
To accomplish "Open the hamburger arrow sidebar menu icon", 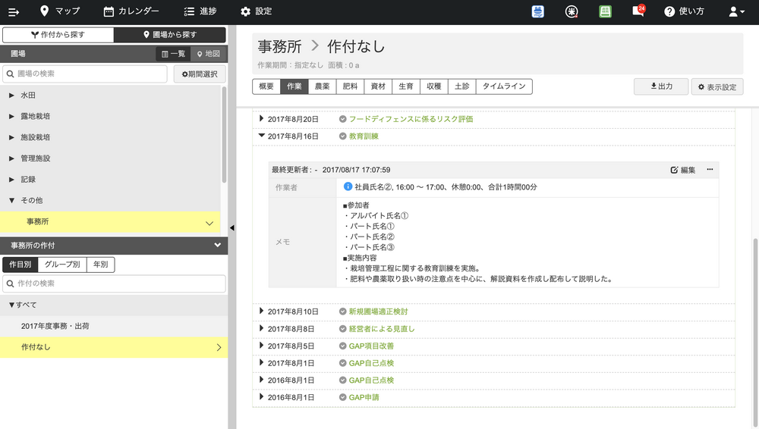I will click(13, 11).
